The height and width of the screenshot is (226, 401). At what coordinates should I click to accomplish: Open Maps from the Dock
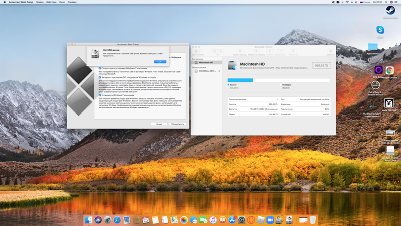[174, 220]
